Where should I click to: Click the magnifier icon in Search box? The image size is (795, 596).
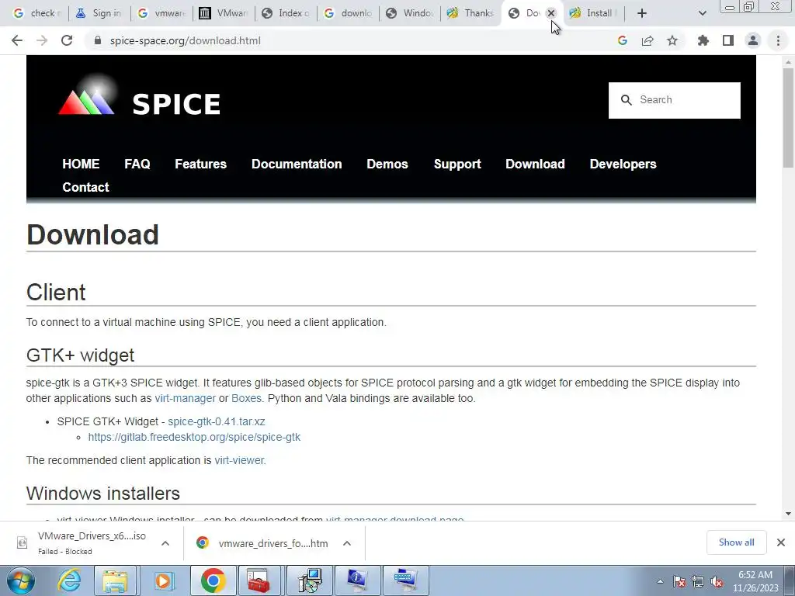627,100
